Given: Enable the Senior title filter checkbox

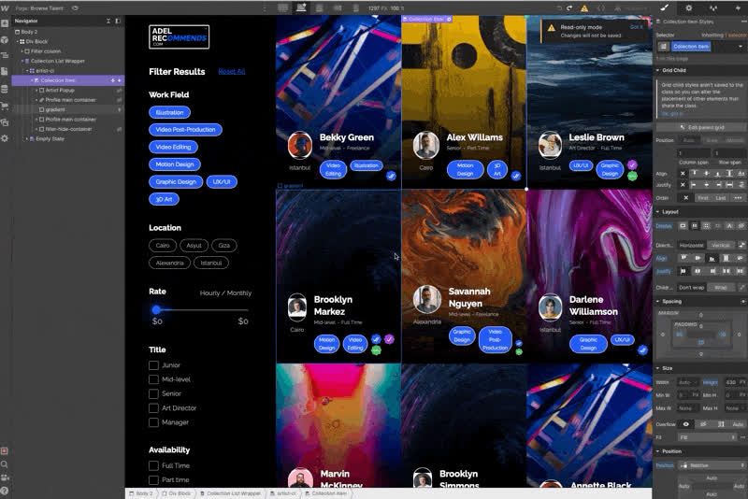Looking at the screenshot, I should click(154, 393).
